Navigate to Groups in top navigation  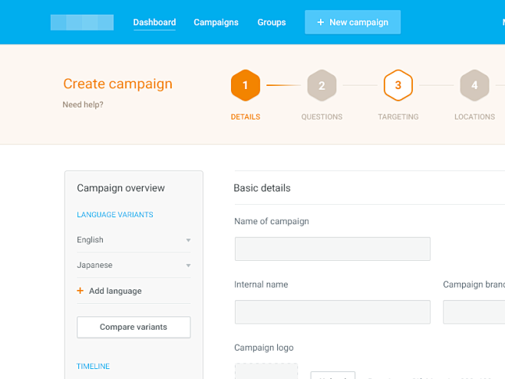pyautogui.click(x=272, y=22)
